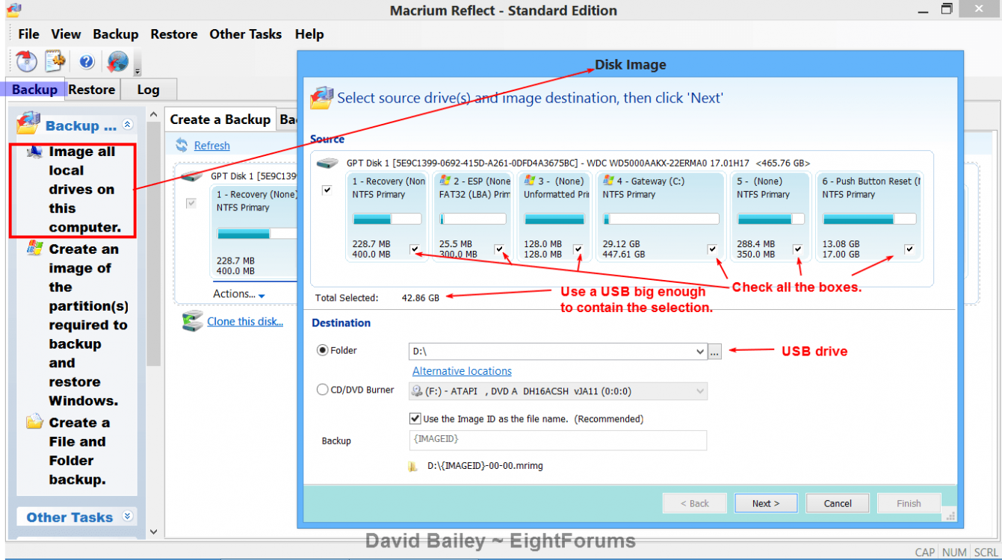This screenshot has width=1002, height=560.
Task: Click the yellow file icon beside mrimg path
Action: pos(412,466)
